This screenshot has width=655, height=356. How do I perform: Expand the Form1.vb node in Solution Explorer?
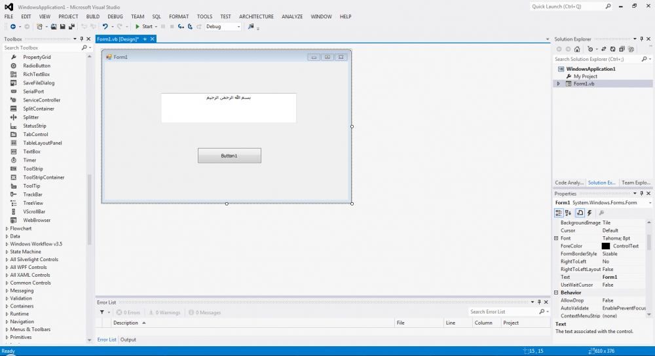[559, 84]
